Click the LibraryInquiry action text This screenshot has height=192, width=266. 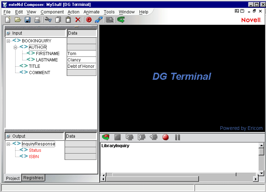pyautogui.click(x=116, y=146)
